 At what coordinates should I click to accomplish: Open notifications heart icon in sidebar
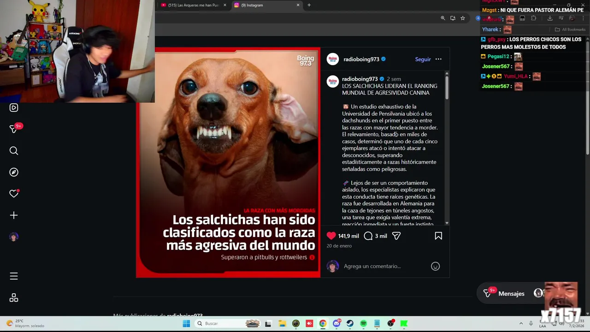[x=14, y=194]
